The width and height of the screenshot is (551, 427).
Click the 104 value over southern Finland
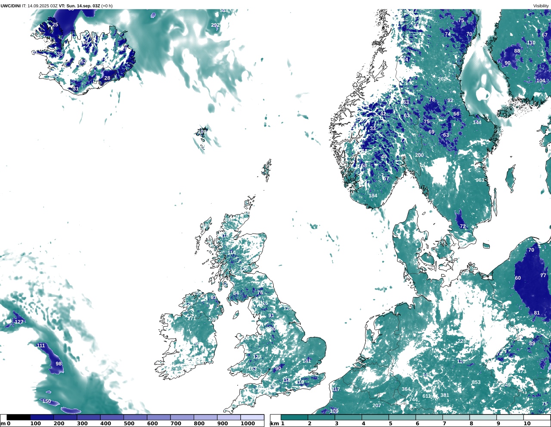(541, 81)
